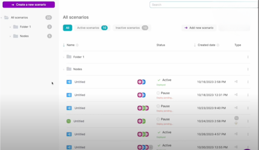Image resolution: width=259 pixels, height=150 pixels.
Task: Open the options menu for Folder 1 row
Action: [x=248, y=57]
